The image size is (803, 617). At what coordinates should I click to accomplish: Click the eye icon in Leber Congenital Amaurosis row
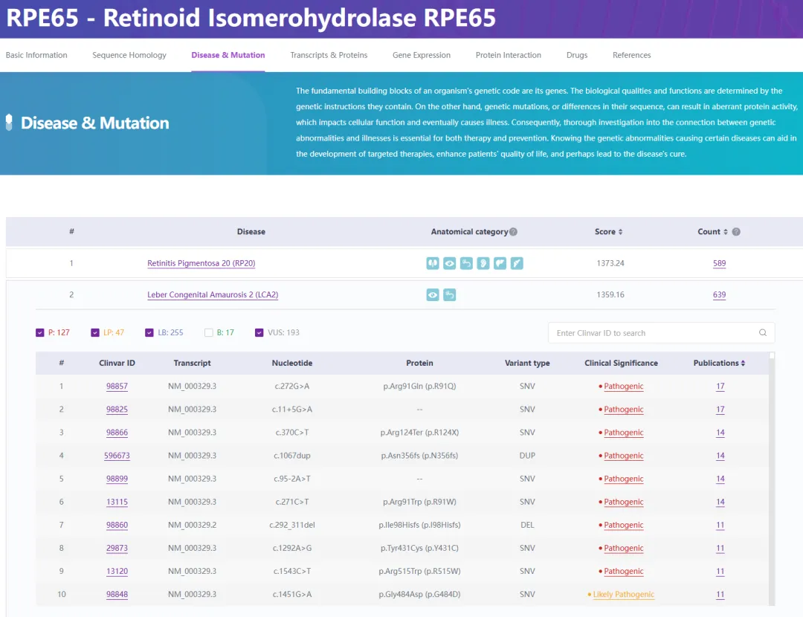pos(433,295)
